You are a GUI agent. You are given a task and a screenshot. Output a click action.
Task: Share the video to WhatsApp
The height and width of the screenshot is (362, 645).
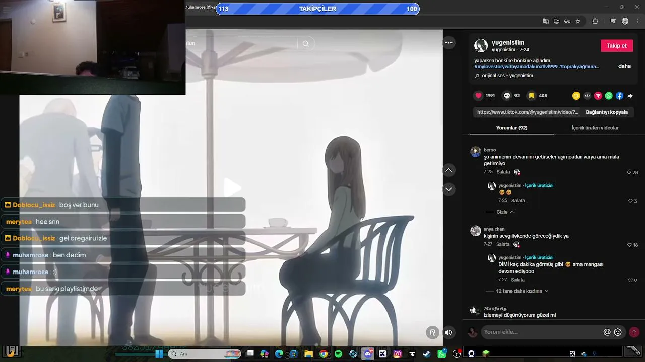click(x=609, y=96)
